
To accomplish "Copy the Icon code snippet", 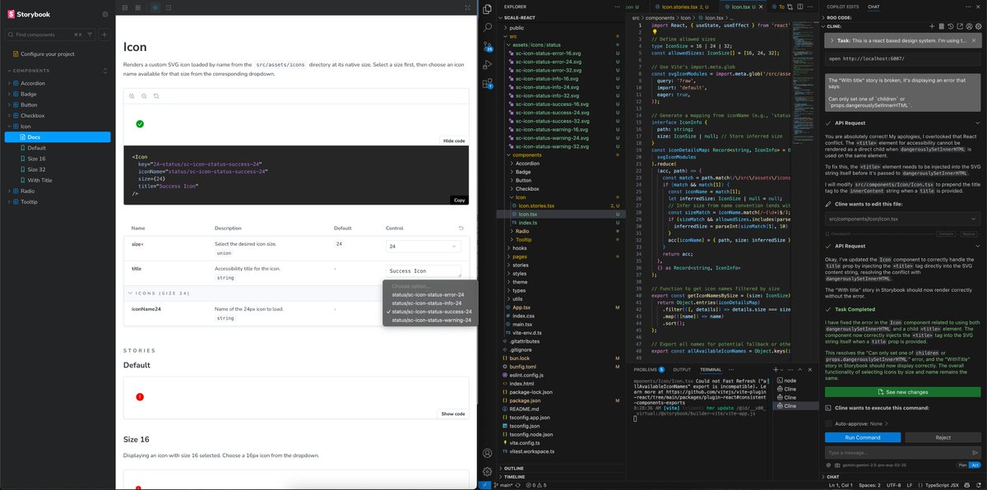I will pos(459,200).
